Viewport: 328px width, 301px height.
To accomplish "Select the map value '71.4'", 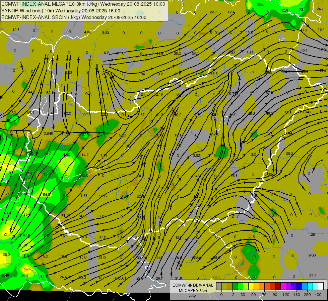I will pyautogui.click(x=49, y=113).
